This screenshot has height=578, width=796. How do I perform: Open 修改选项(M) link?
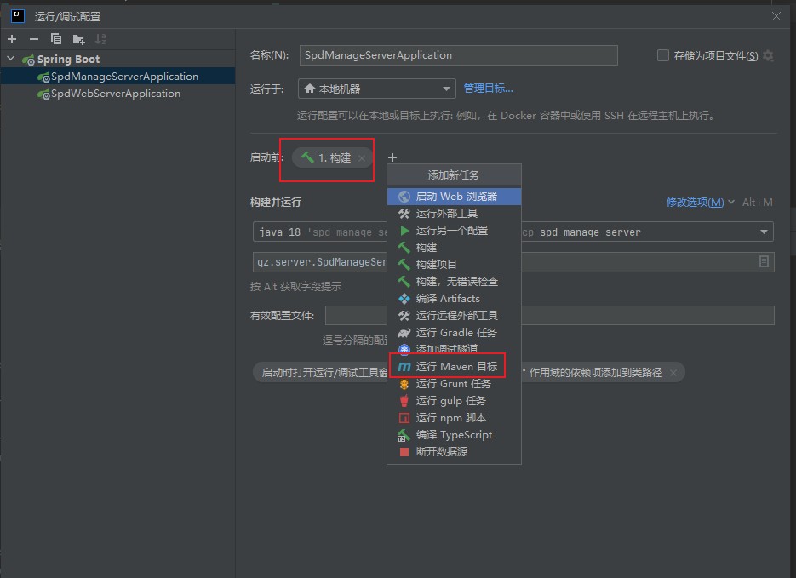point(695,203)
